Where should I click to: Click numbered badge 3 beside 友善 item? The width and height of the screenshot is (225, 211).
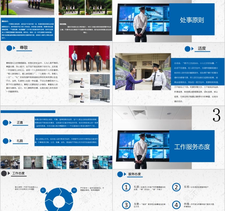coord(126,205)
